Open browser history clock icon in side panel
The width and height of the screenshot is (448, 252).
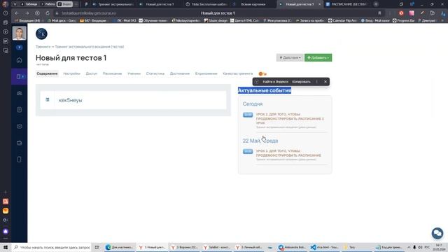[x=6, y=13]
